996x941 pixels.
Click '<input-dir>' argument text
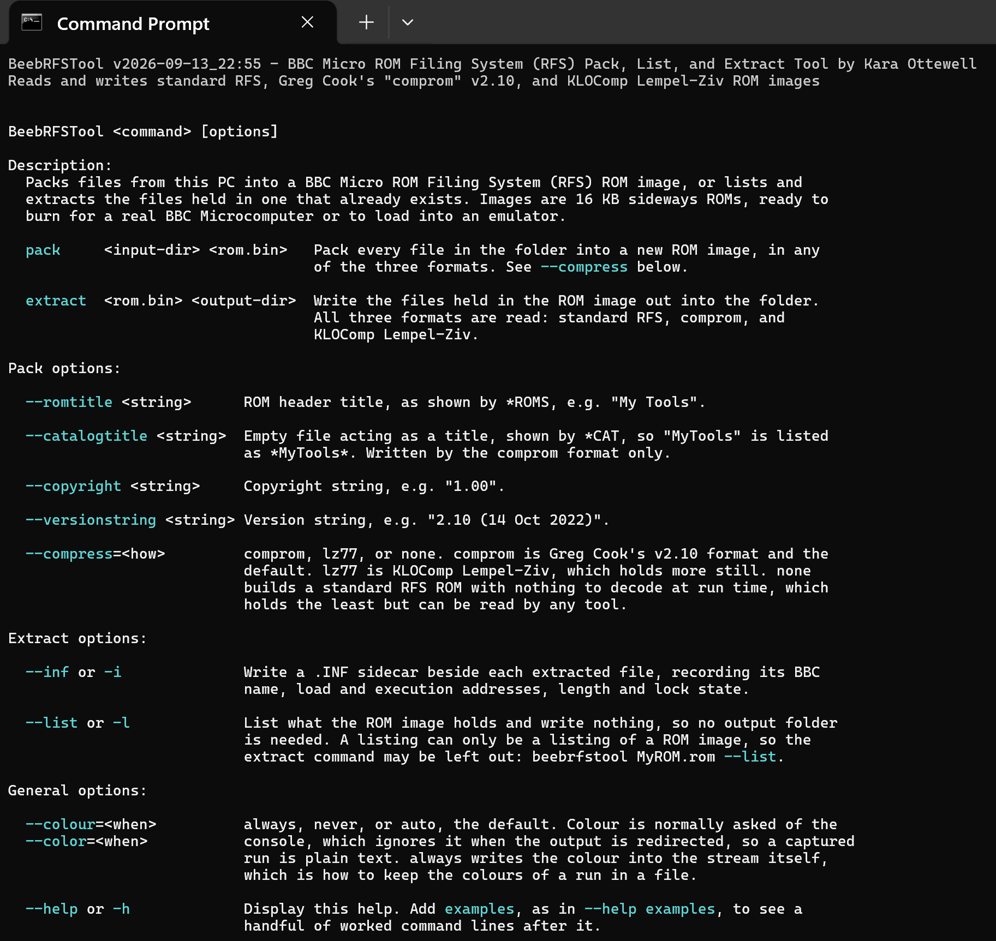[152, 250]
